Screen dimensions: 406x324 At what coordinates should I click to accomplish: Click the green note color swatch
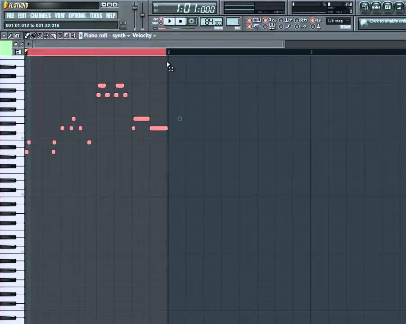click(x=6, y=48)
